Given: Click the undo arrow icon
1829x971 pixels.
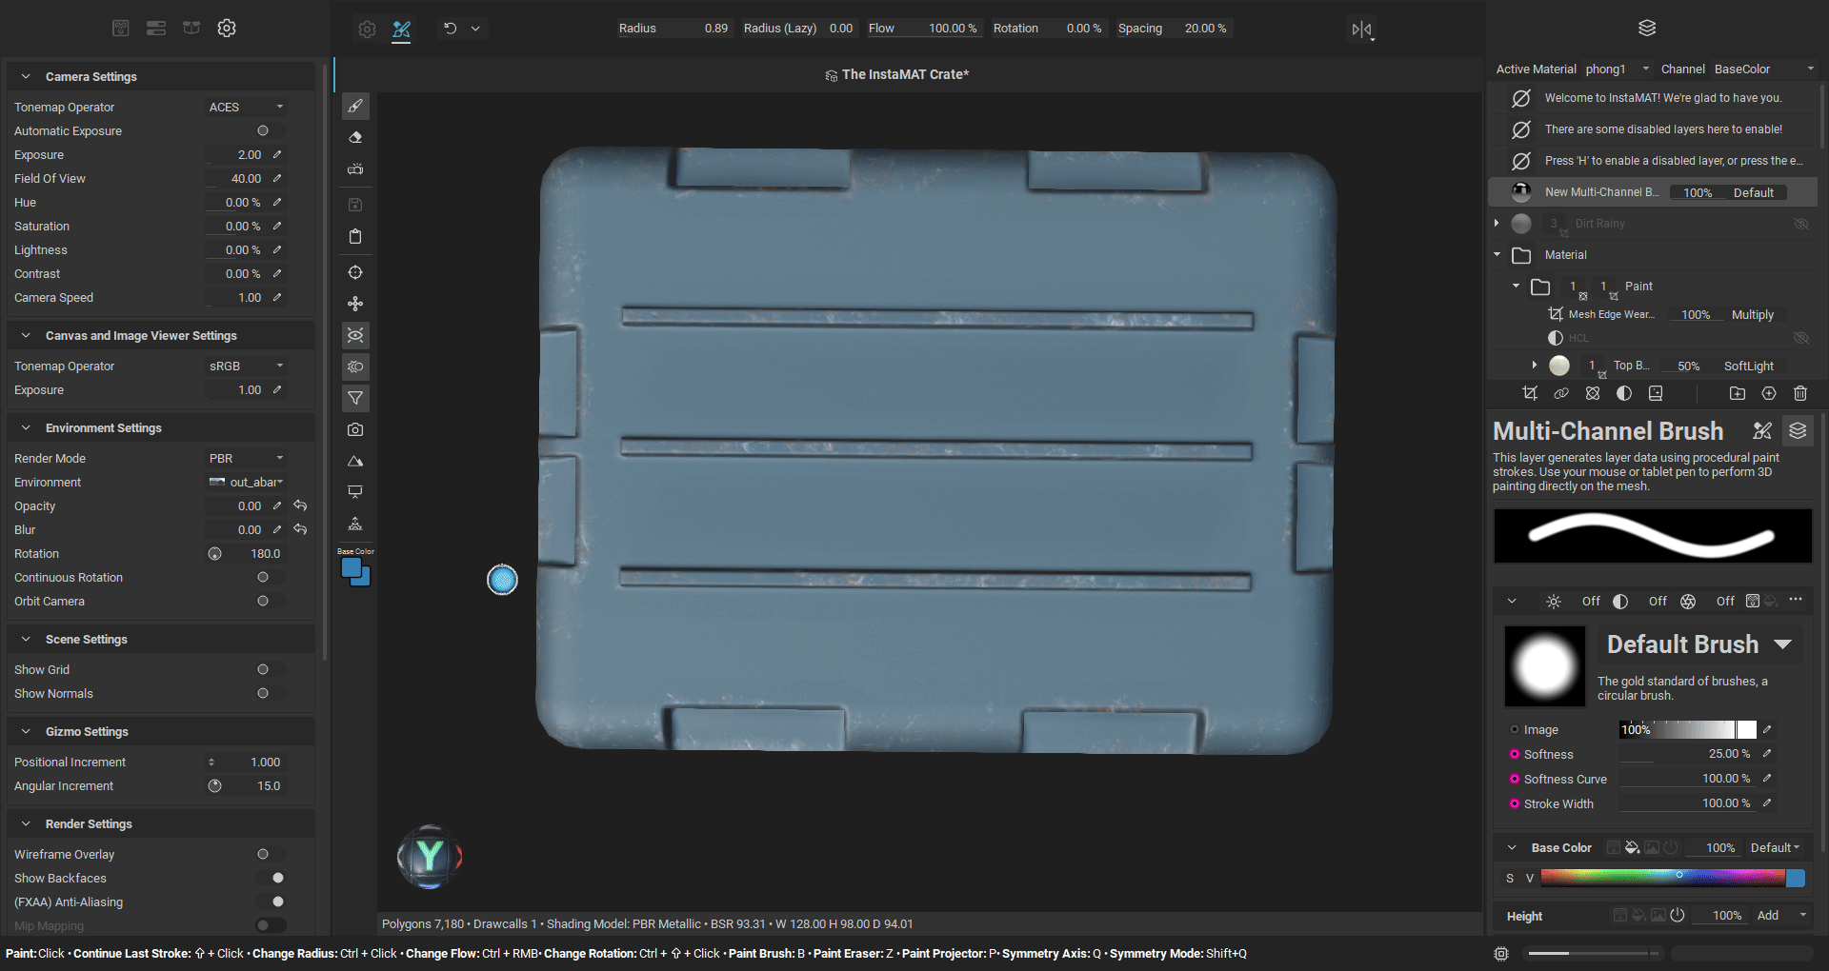Looking at the screenshot, I should coord(451,29).
